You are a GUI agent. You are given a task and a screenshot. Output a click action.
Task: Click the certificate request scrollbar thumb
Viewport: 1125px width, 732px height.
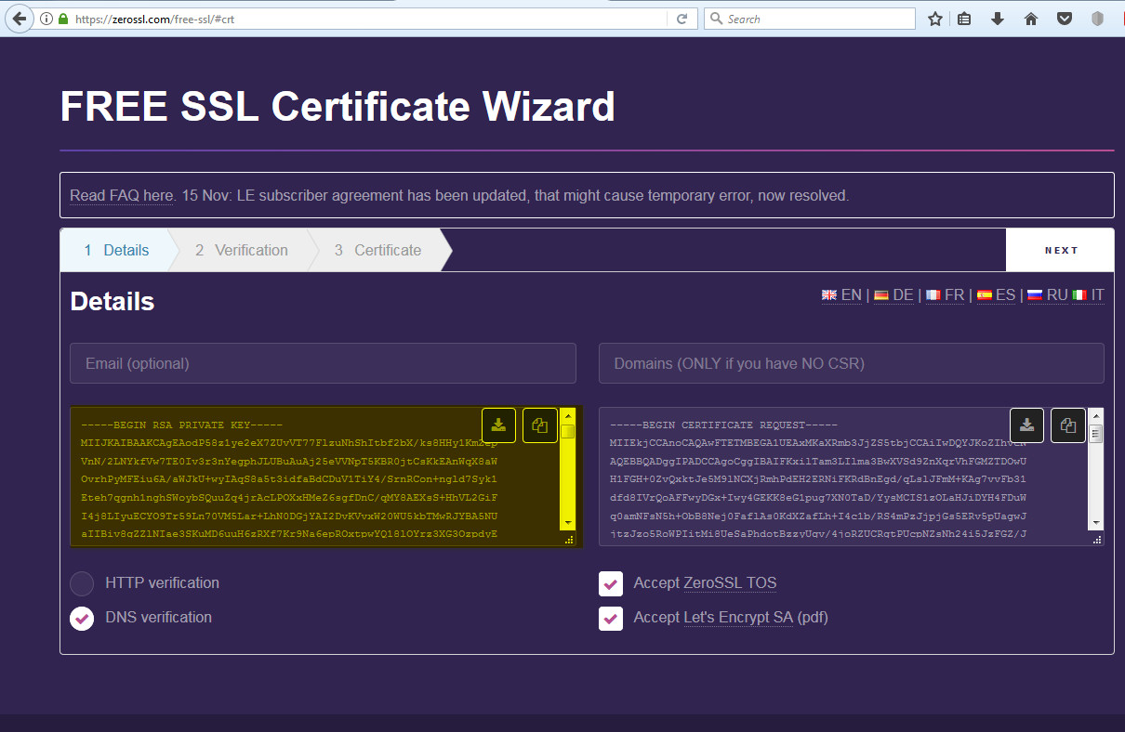click(1096, 433)
